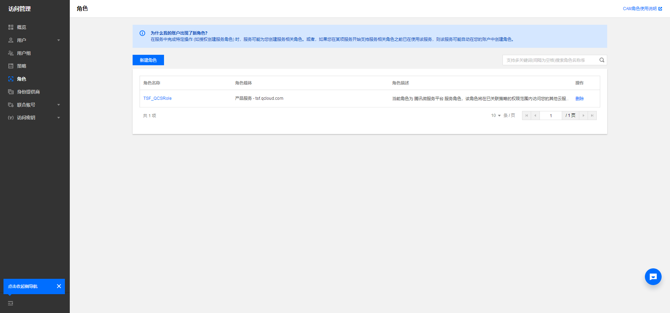Click 删除 for TSF_QCSRole
The image size is (670, 313).
tap(580, 98)
